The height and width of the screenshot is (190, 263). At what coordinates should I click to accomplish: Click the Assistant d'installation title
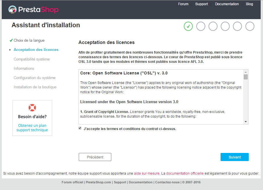click(46, 25)
